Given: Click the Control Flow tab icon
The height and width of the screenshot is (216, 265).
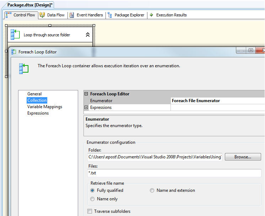Looking at the screenshot, I should [x=8, y=15].
